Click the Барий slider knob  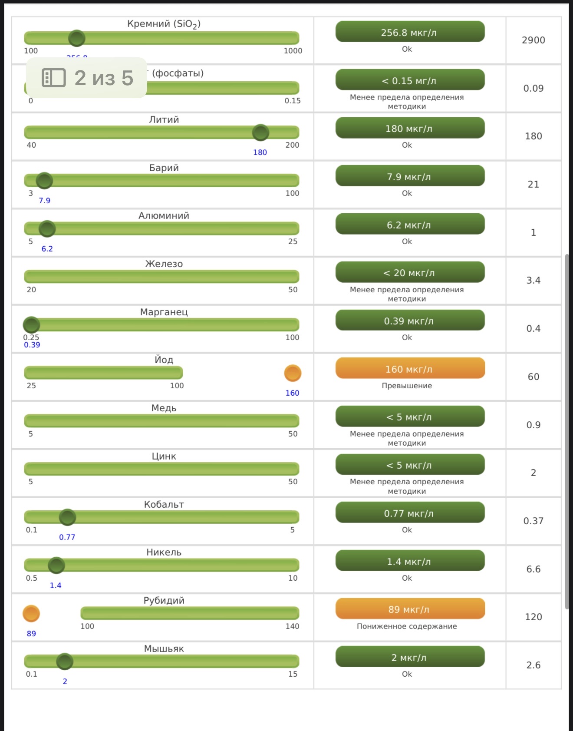click(44, 181)
